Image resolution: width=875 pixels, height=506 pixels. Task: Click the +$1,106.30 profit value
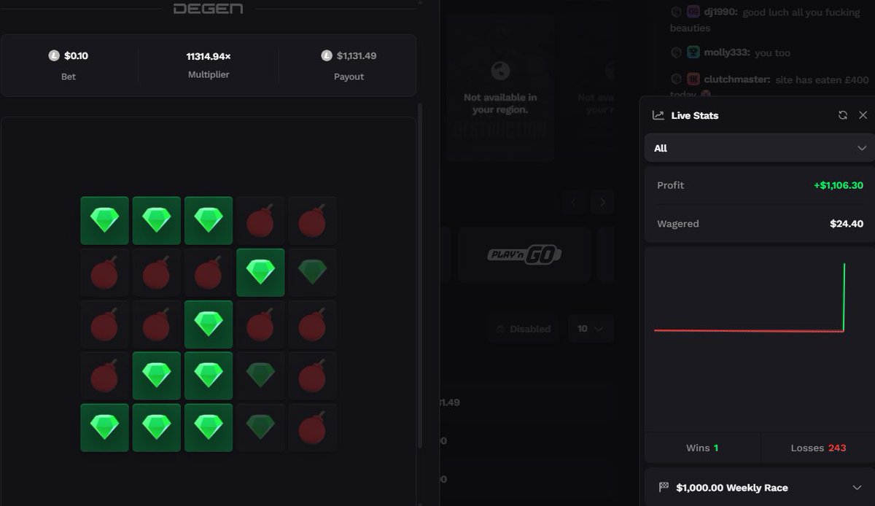pos(839,185)
